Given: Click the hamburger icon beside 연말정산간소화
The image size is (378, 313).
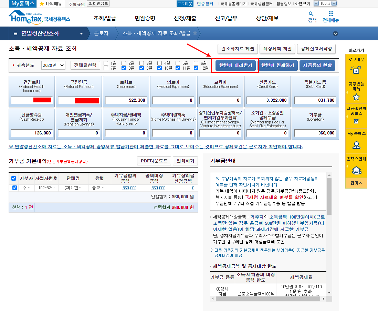Looking at the screenshot, I should pyautogui.click(x=15, y=33).
